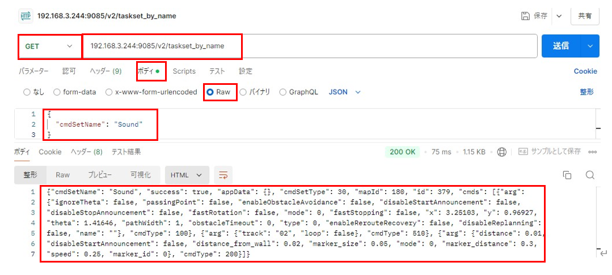Select the form-data radio button
612x275 pixels.
pos(57,92)
